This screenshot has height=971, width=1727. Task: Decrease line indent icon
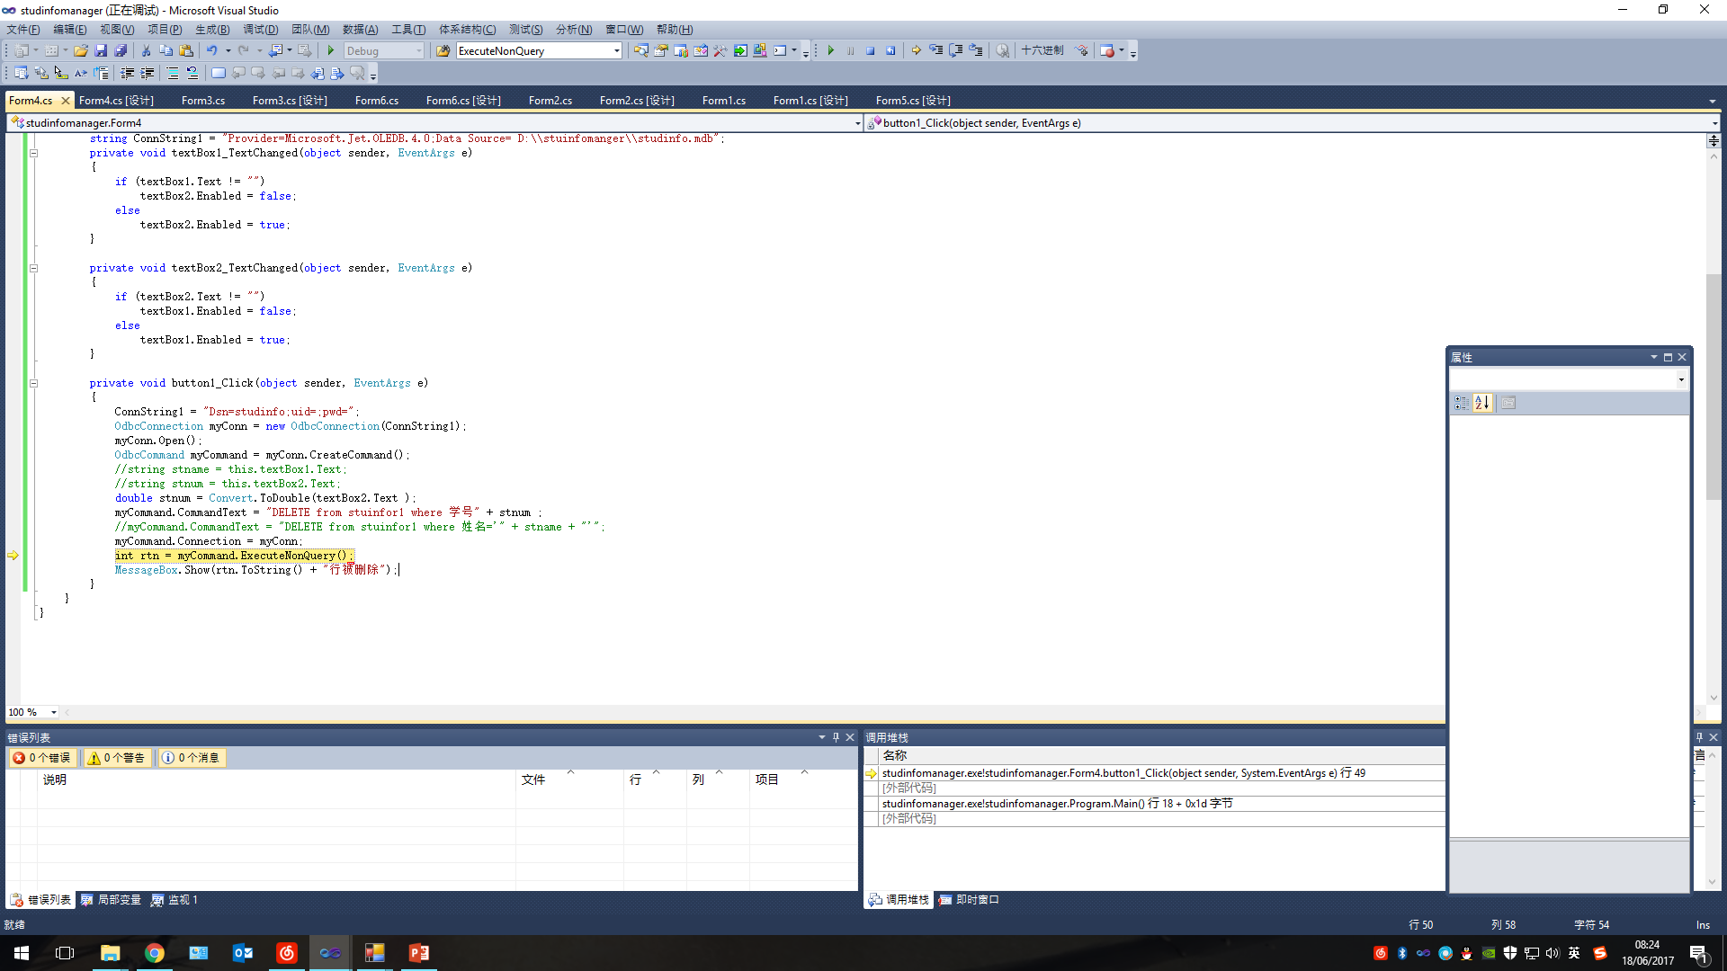coord(127,74)
